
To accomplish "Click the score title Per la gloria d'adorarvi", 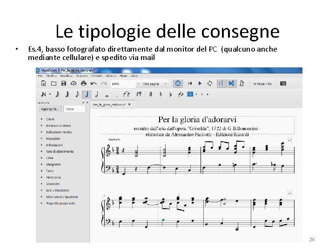I will [197, 119].
